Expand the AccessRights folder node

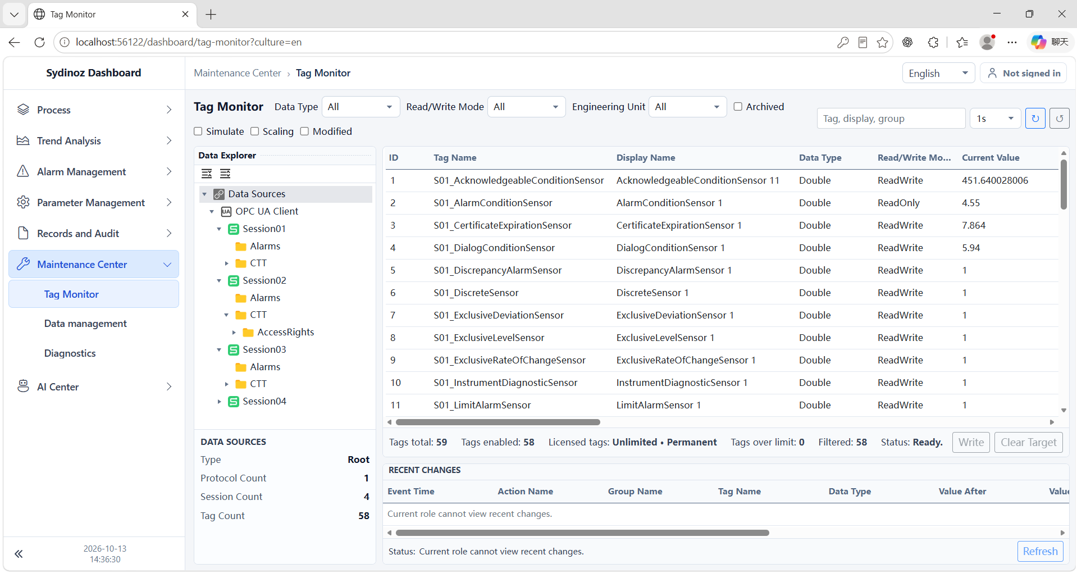point(234,332)
